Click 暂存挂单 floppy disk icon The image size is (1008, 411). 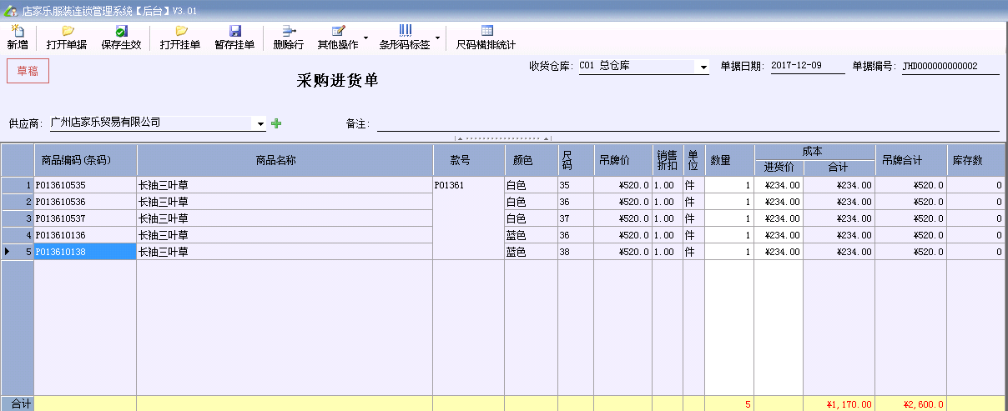coord(234,31)
